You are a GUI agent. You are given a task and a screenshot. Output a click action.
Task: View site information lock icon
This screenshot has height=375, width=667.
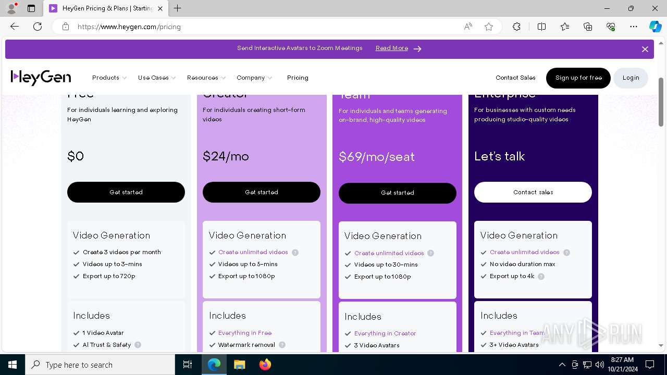pos(66,27)
